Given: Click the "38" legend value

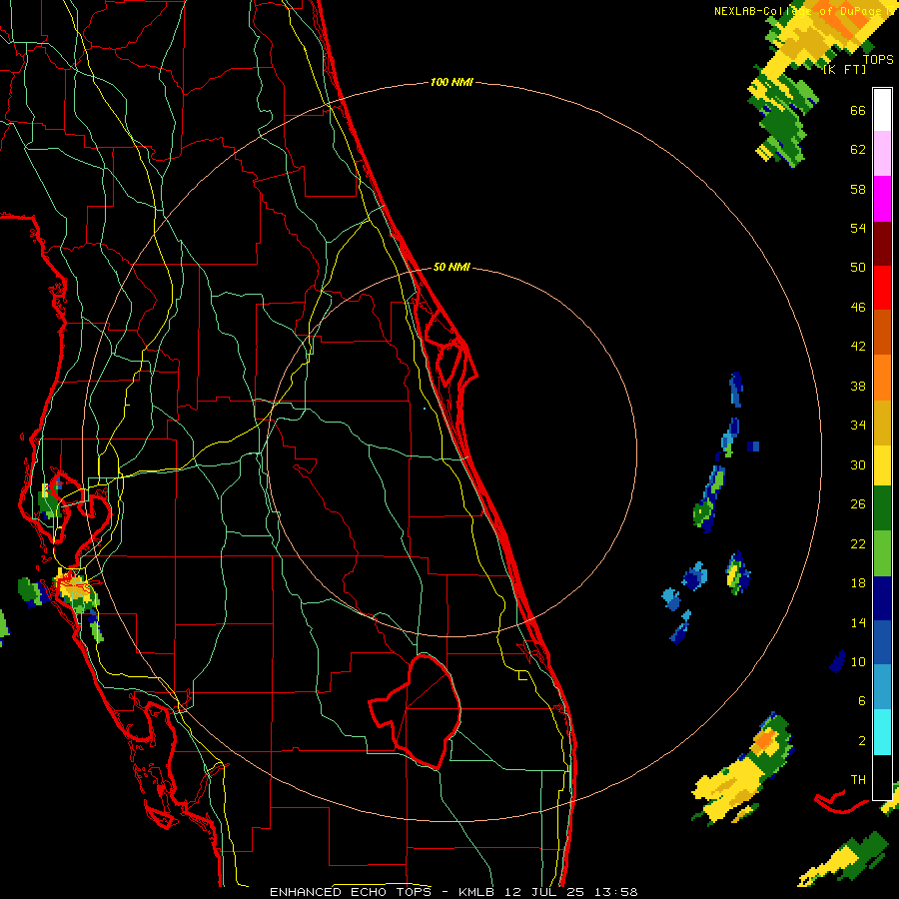Looking at the screenshot, I should 858,387.
